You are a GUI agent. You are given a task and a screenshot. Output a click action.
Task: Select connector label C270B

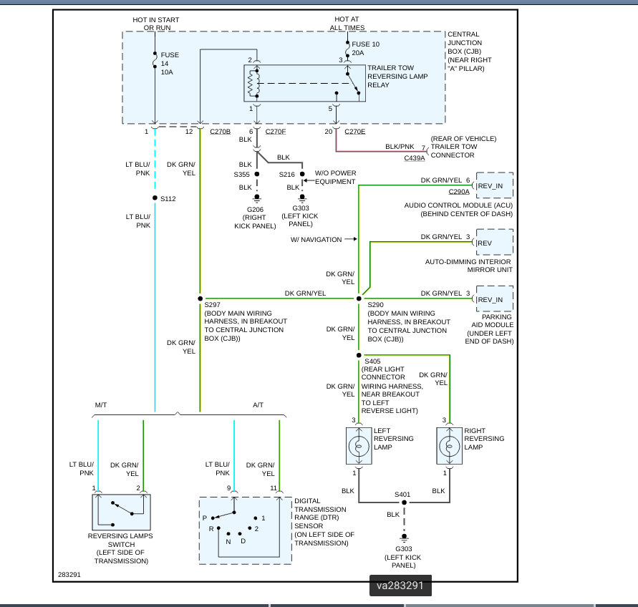point(220,132)
